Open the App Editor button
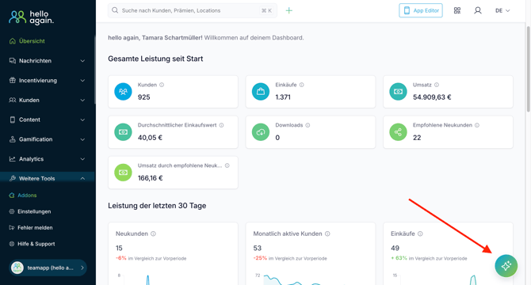 421,10
